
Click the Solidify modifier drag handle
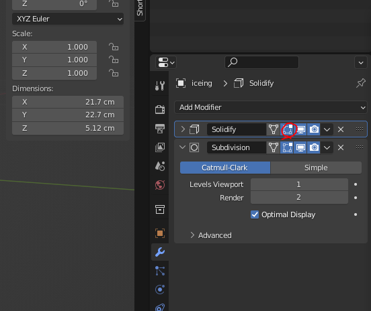(x=360, y=129)
